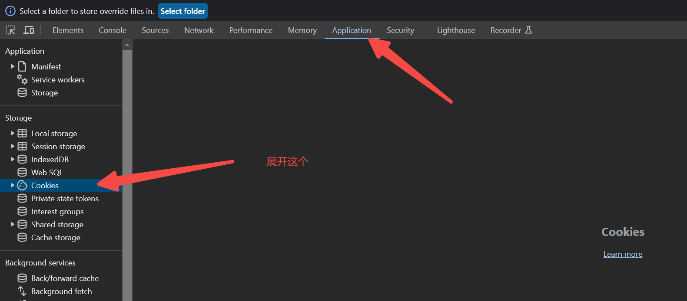Open the Recorder tab
Image resolution: width=687 pixels, height=301 pixels.
click(x=511, y=30)
